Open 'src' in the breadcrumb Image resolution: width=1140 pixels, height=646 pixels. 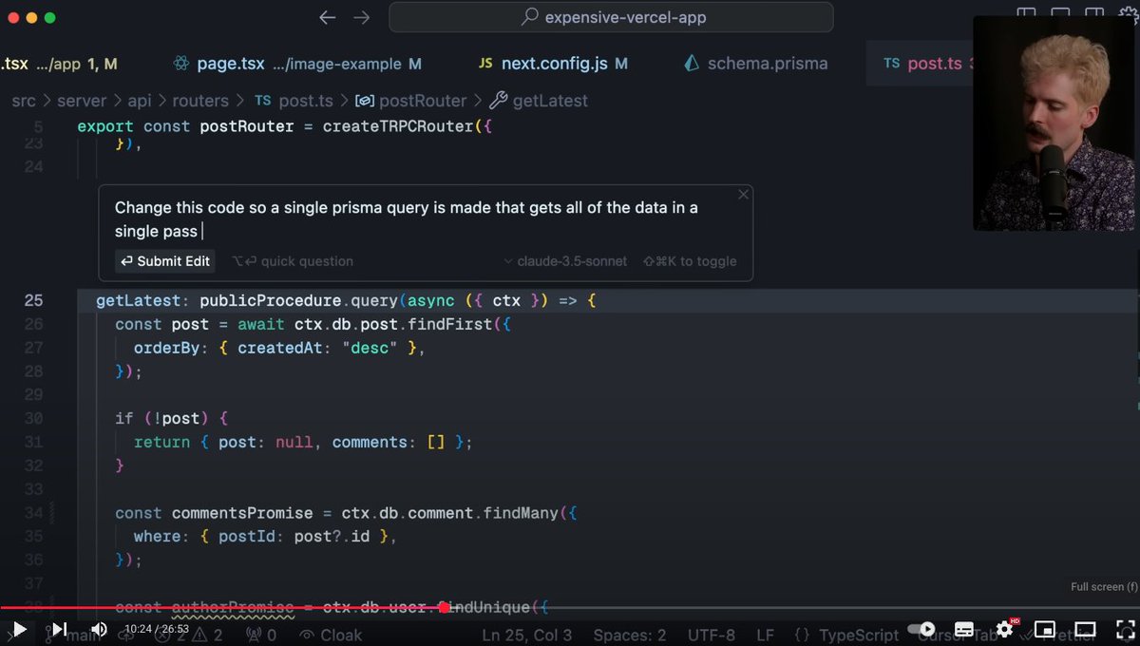click(x=24, y=100)
